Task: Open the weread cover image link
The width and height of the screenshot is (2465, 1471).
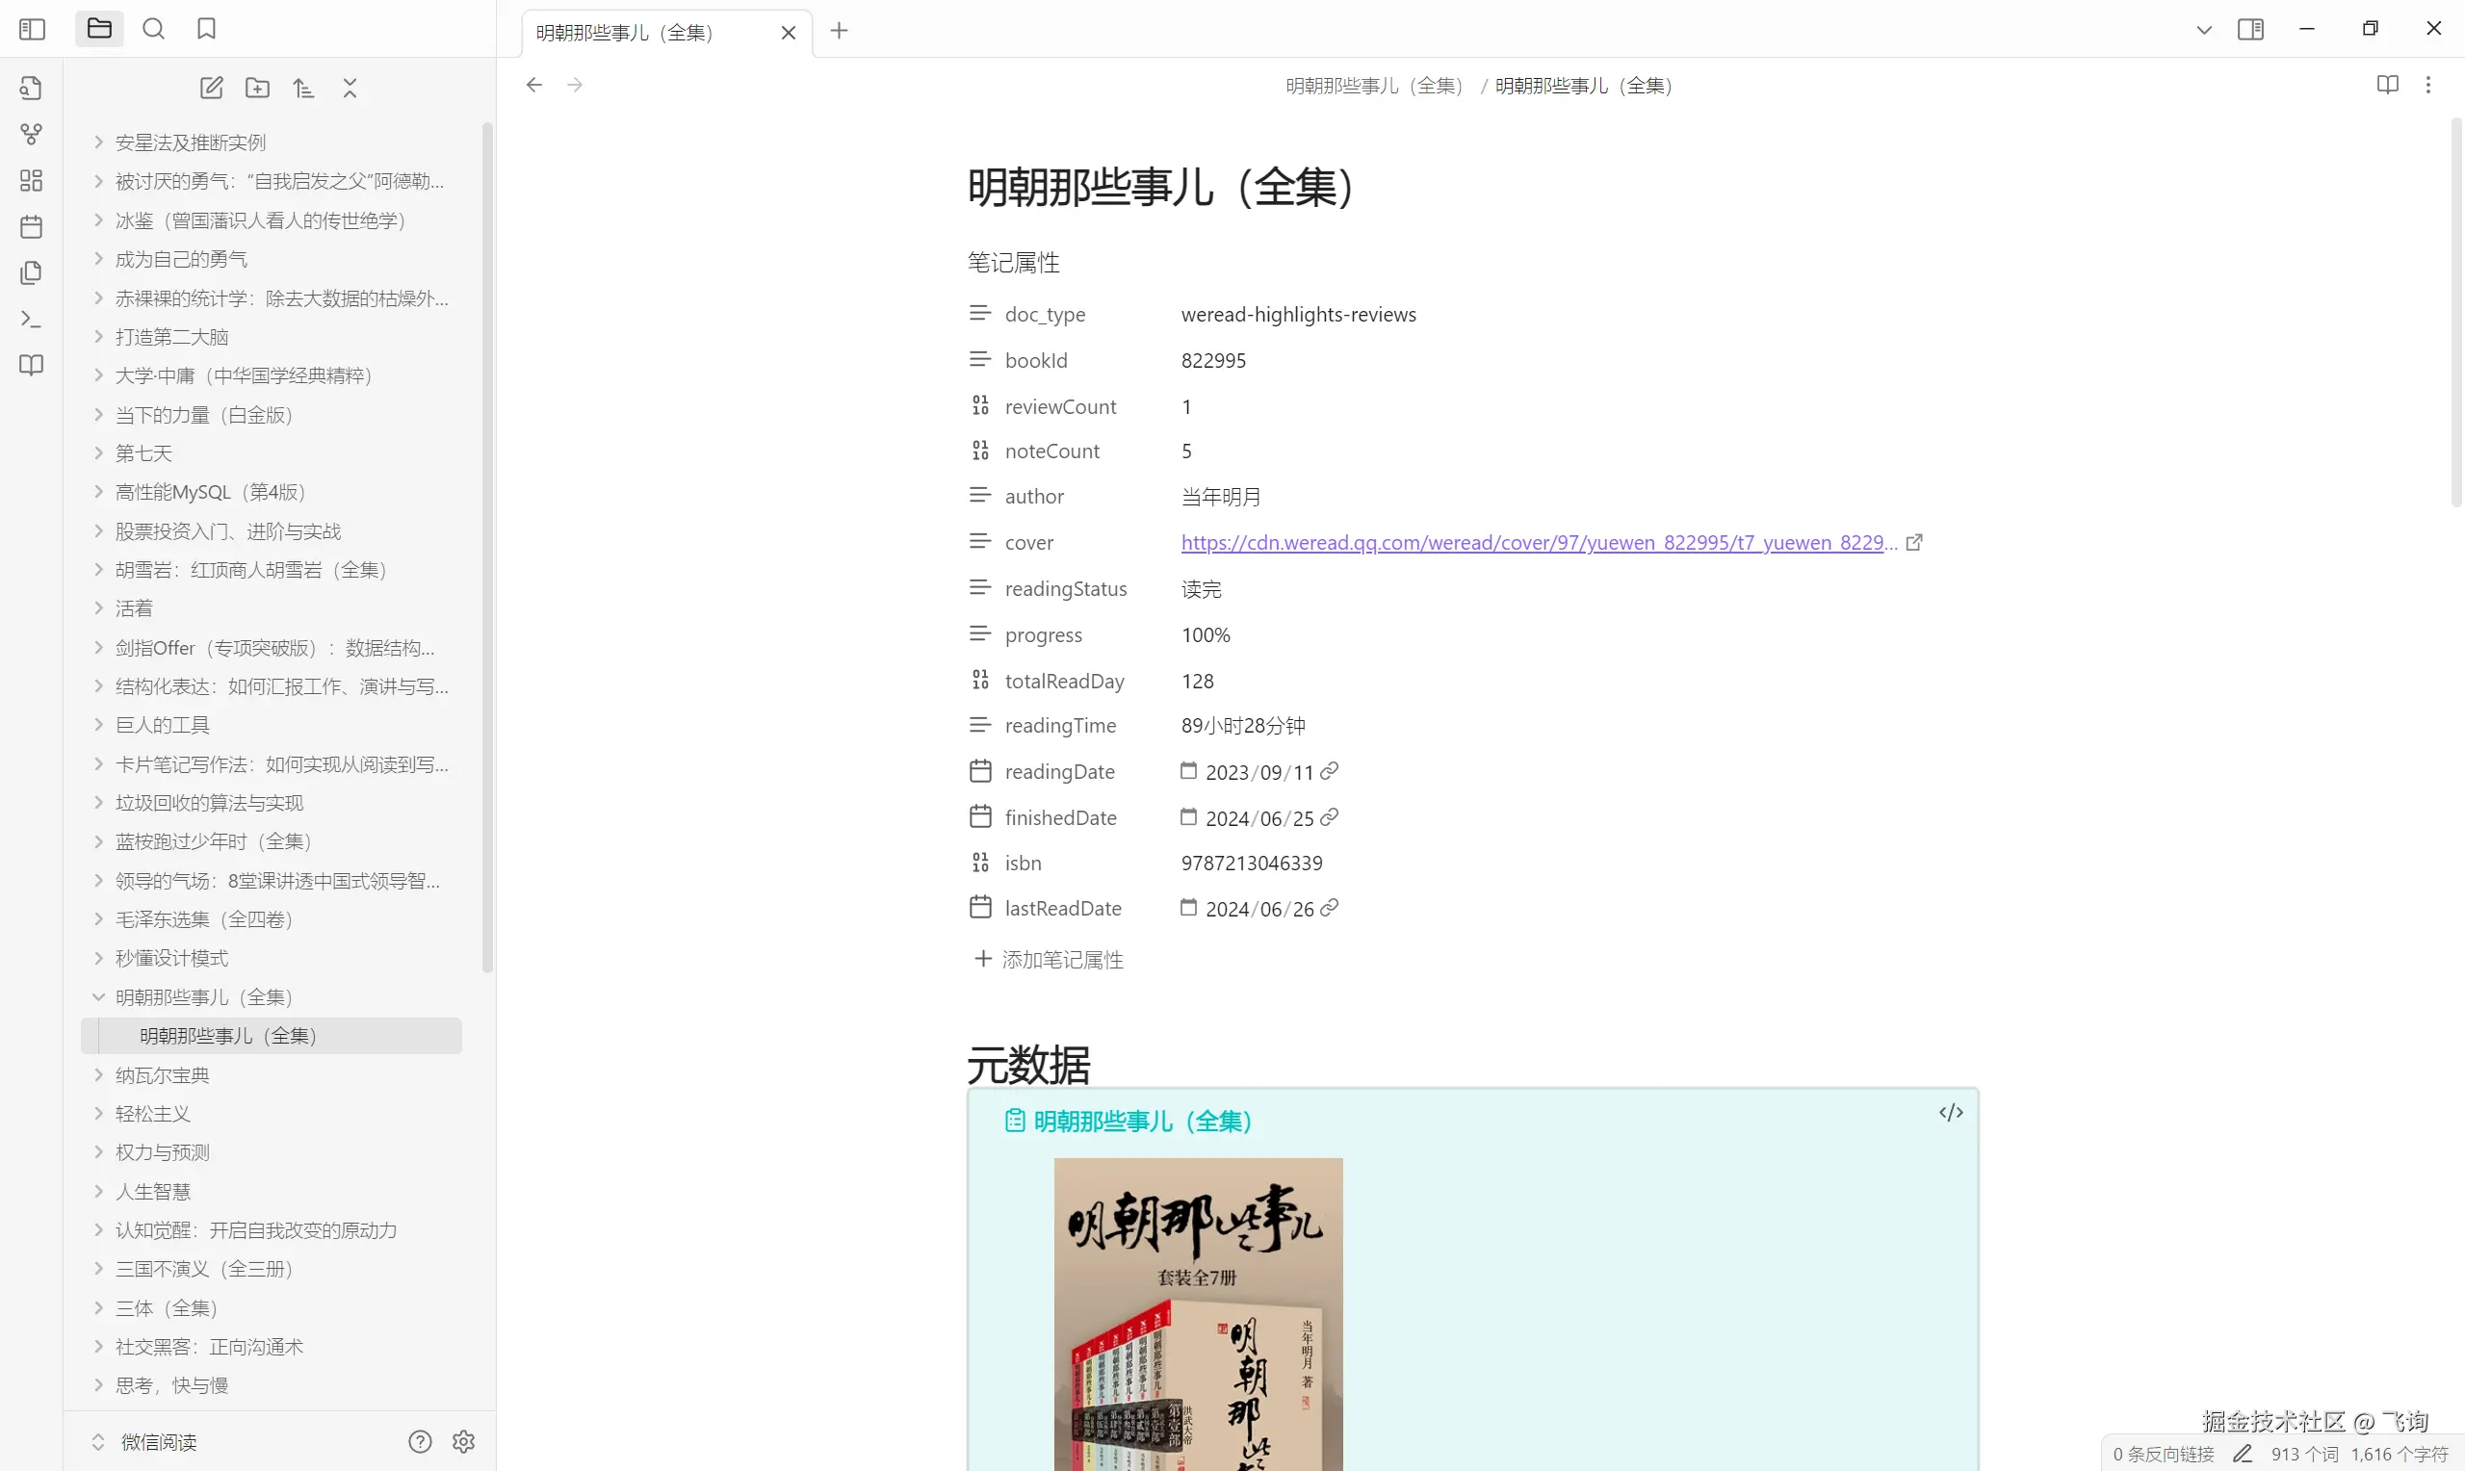Action: (x=1536, y=542)
